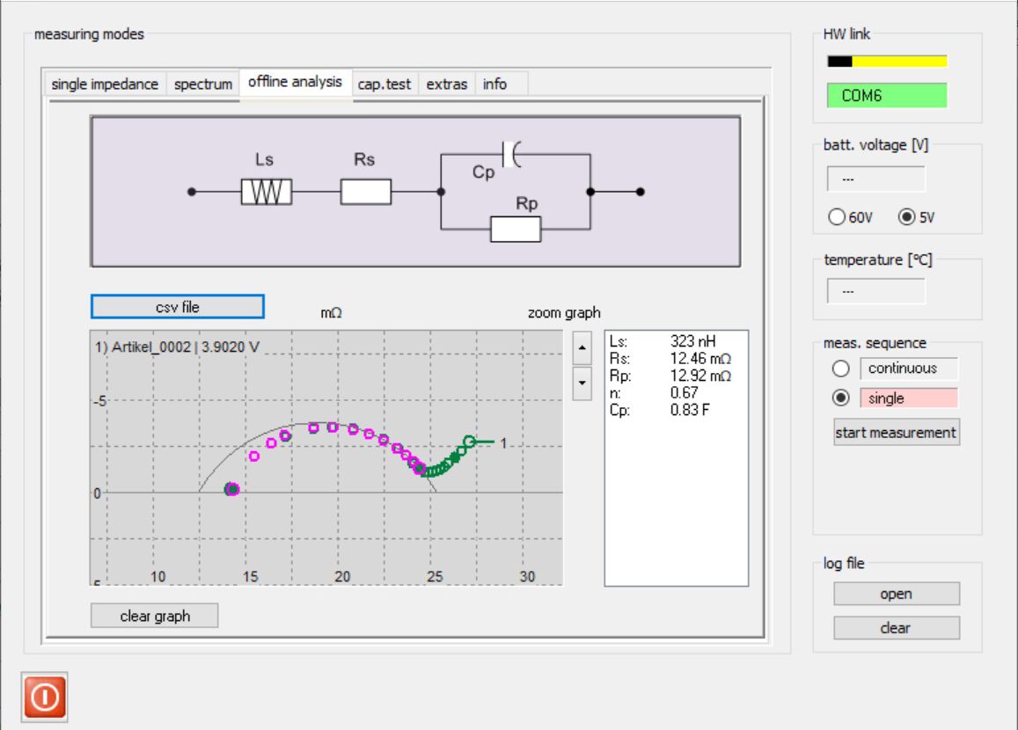Click the Cp value 0.83 F
1018x730 pixels.
[x=690, y=410]
